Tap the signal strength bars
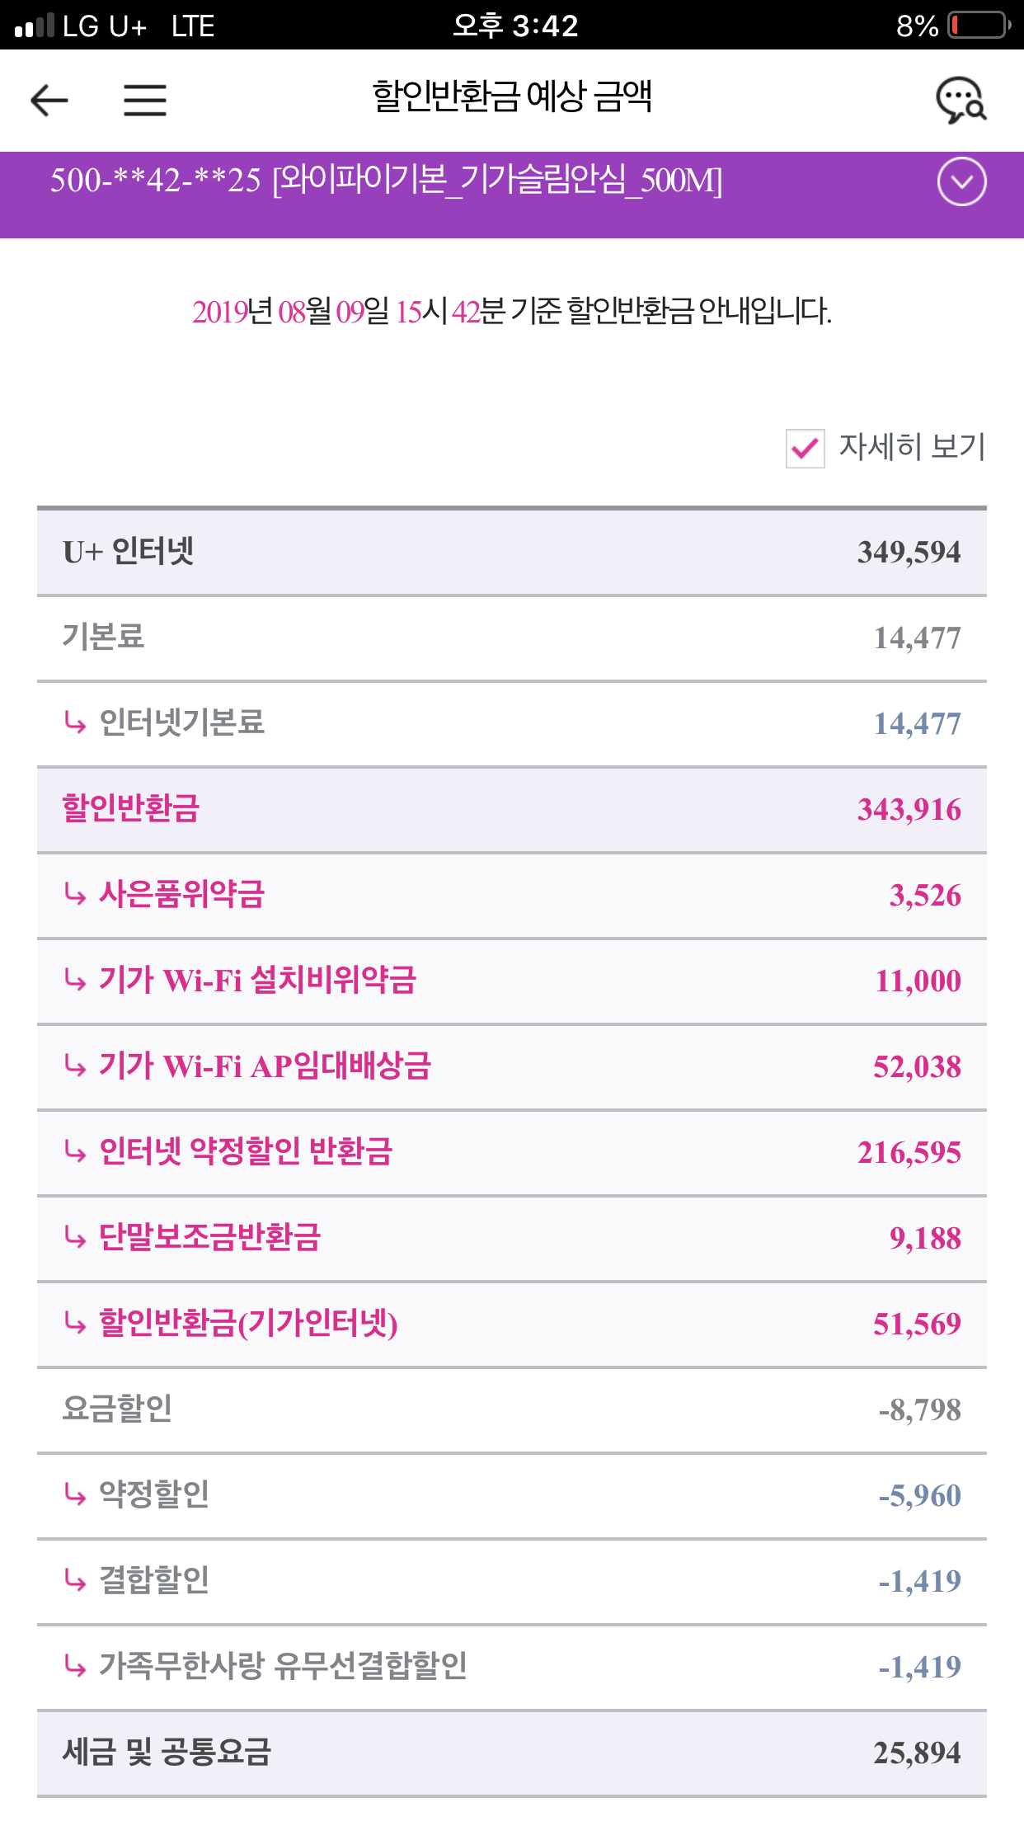Viewport: 1024px width, 1821px height. coord(35,26)
